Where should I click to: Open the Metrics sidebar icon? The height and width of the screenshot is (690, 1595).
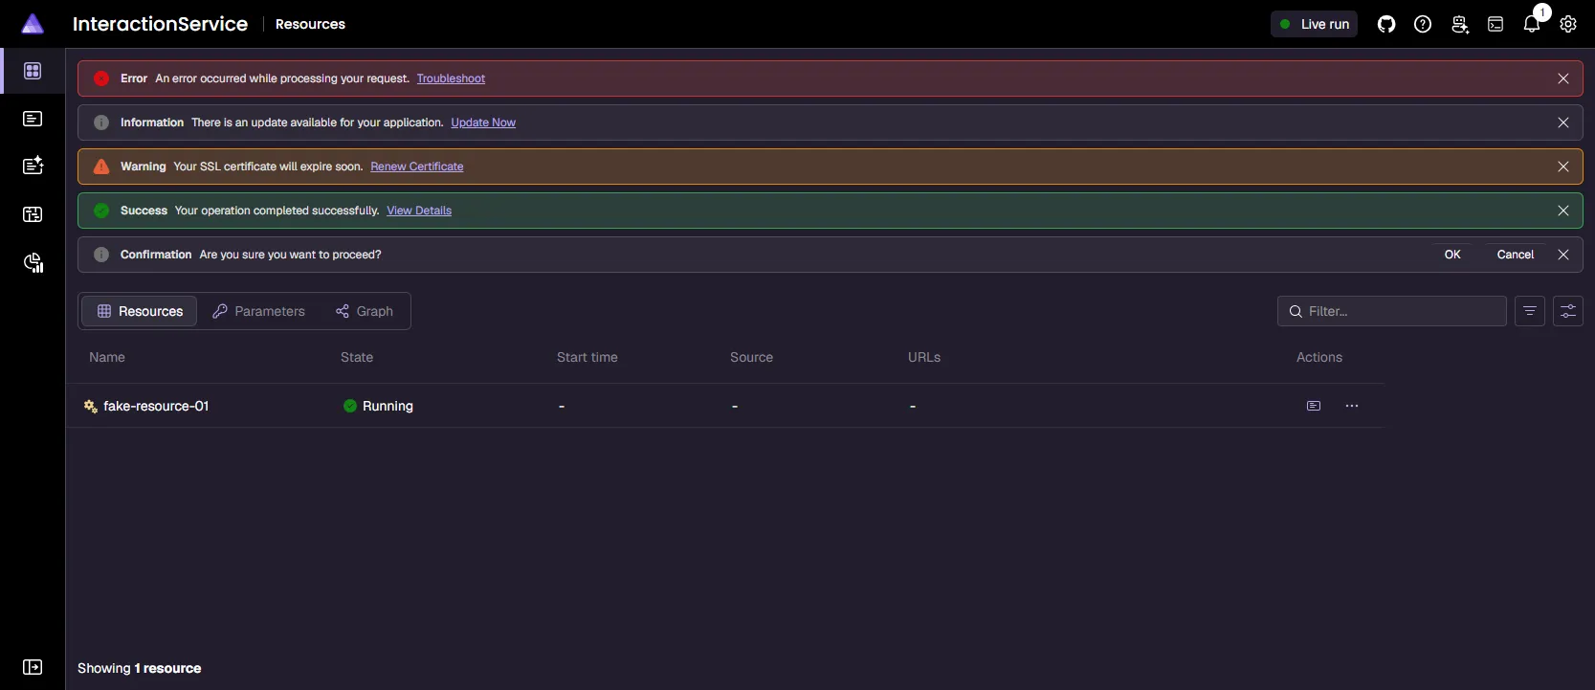33,262
